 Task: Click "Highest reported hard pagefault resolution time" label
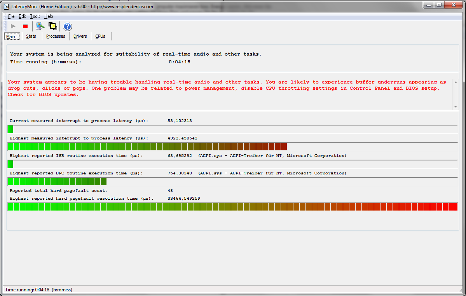tap(82, 198)
